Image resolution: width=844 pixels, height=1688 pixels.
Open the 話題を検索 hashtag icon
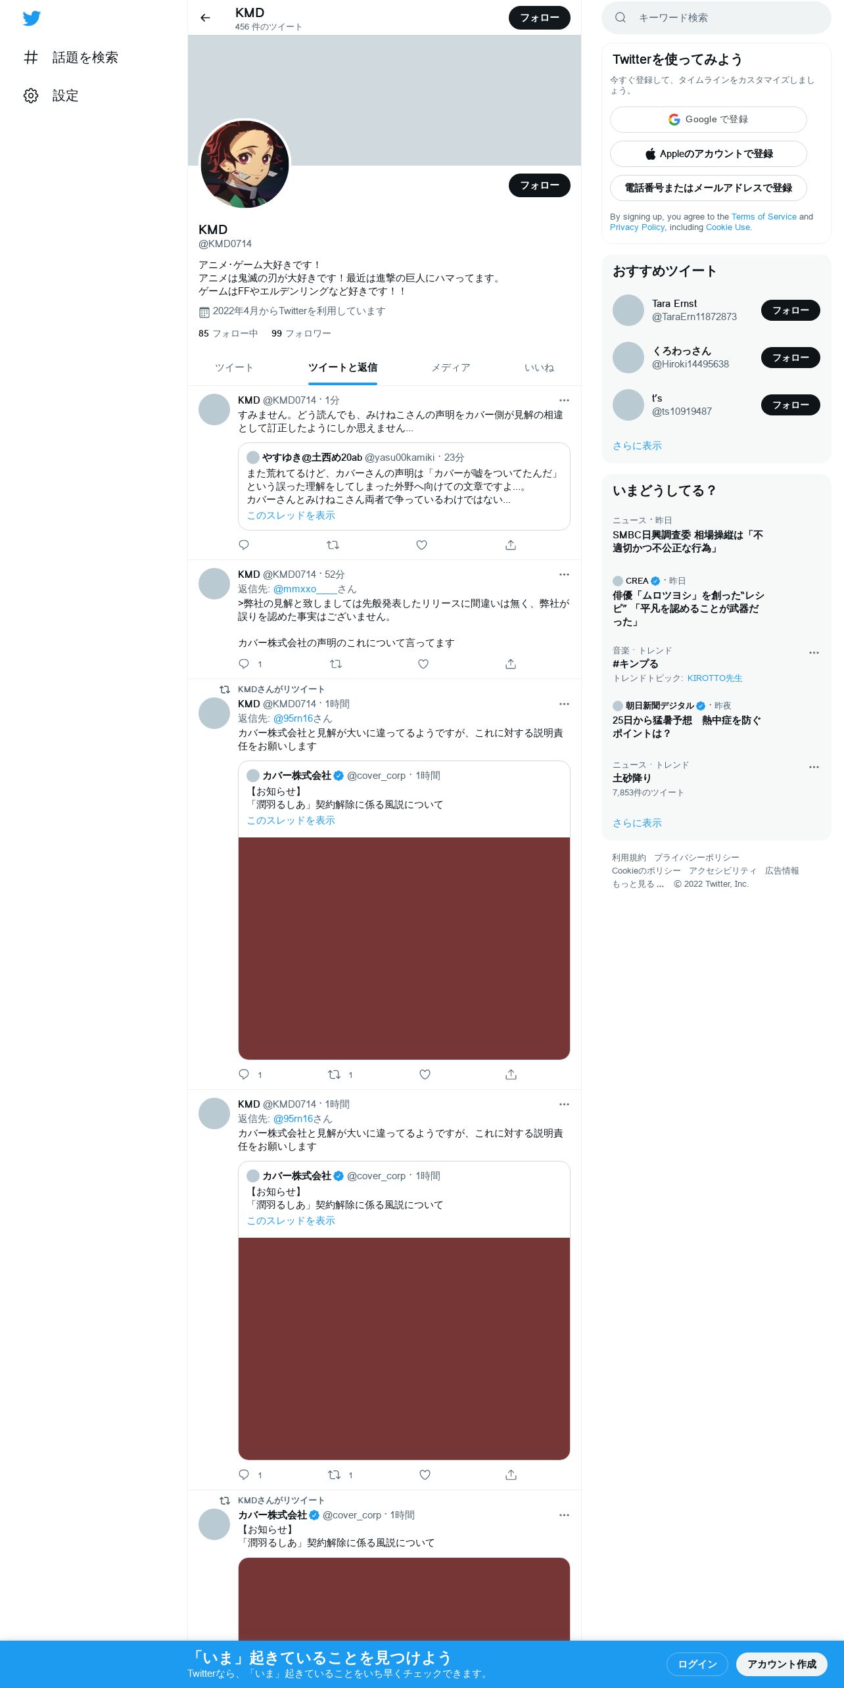click(x=31, y=58)
